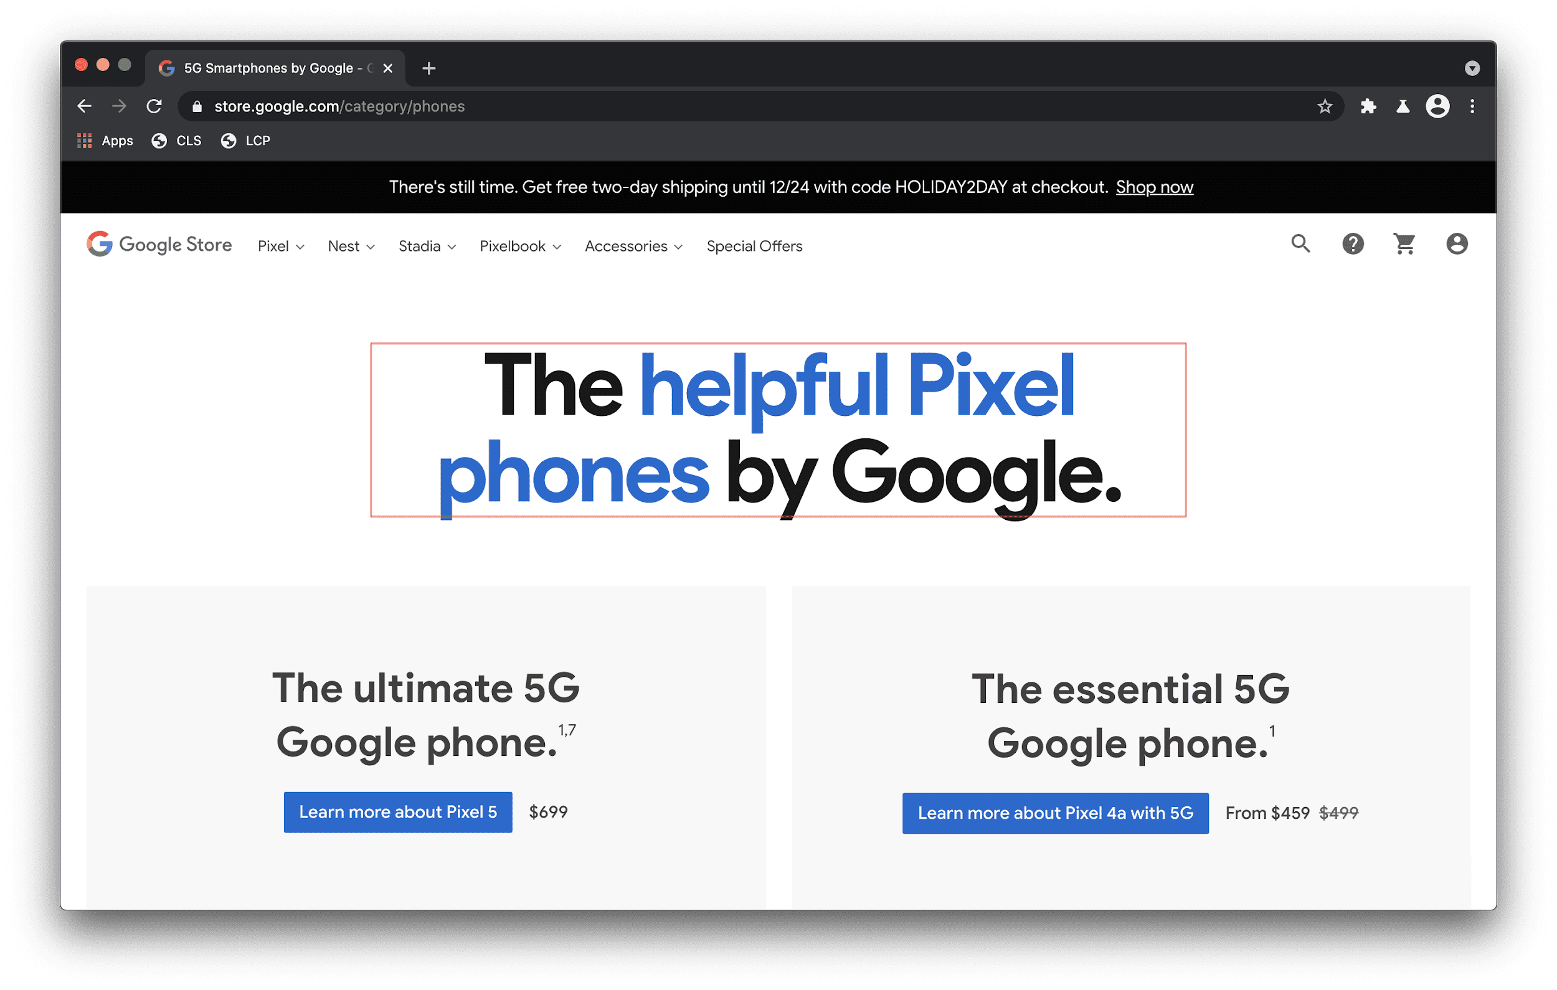
Task: Expand the Nest navigation dropdown
Action: point(348,246)
